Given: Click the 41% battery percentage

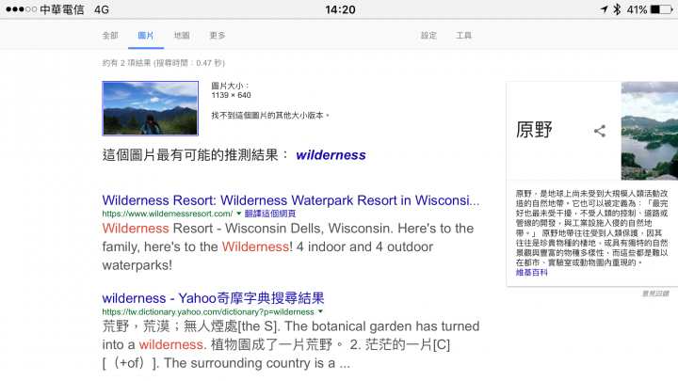Looking at the screenshot, I should (637, 9).
